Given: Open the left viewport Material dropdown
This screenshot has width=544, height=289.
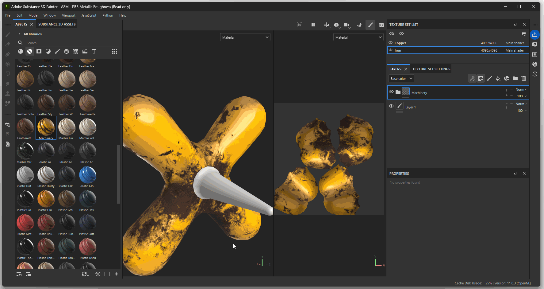Looking at the screenshot, I should tap(245, 37).
